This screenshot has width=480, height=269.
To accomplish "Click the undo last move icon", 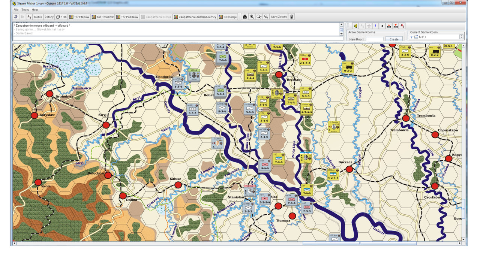I will point(16,17).
